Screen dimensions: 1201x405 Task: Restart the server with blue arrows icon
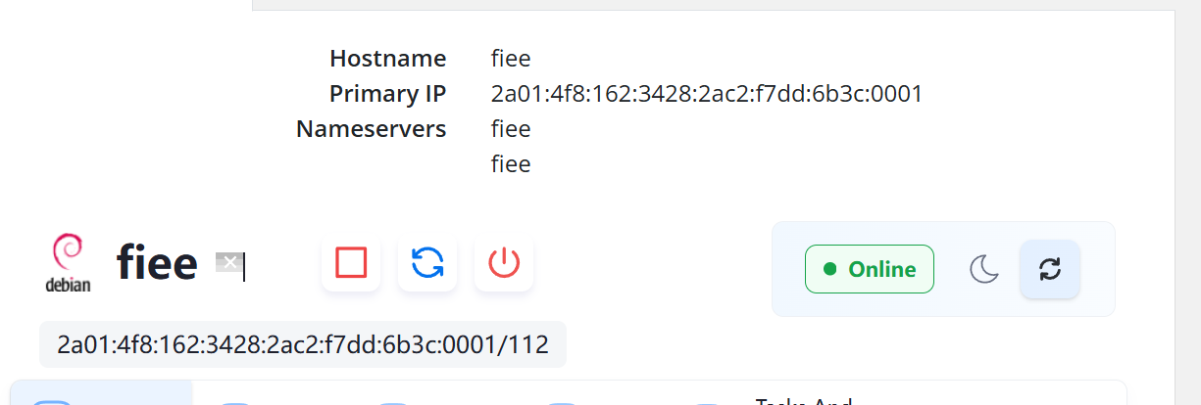427,263
